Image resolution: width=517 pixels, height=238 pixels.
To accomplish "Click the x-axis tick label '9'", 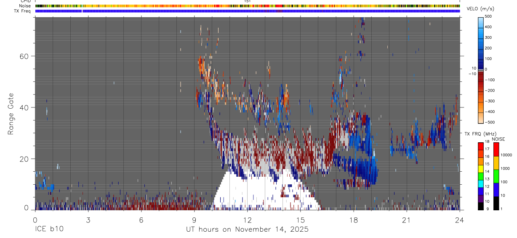I will [194, 220].
